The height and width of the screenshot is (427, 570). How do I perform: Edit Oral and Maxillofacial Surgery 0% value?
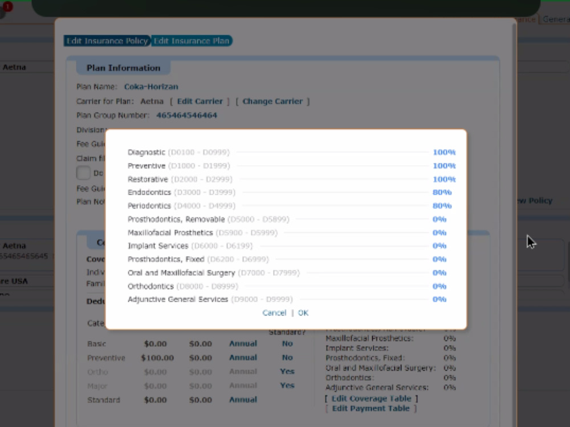pos(439,273)
